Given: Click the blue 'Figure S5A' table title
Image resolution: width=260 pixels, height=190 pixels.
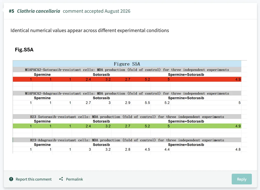Looking at the screenshot, I should point(127,64).
